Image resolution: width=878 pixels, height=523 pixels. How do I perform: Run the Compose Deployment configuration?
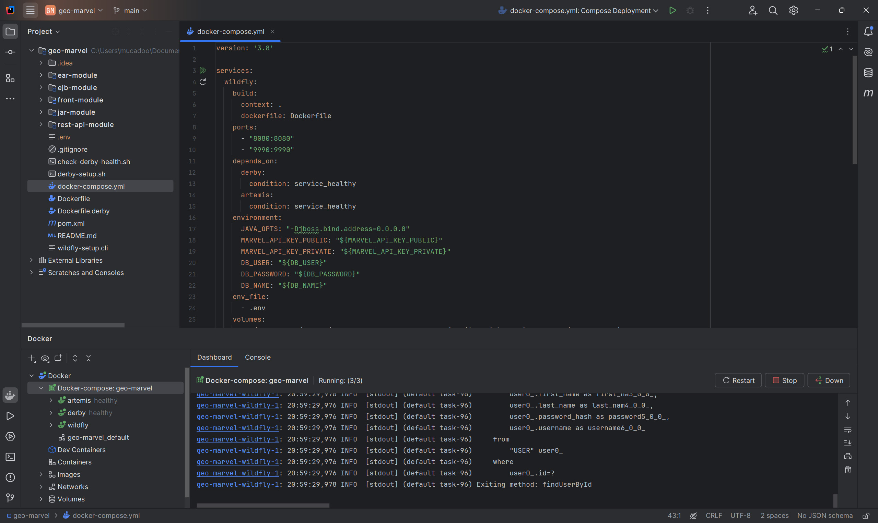click(x=672, y=11)
